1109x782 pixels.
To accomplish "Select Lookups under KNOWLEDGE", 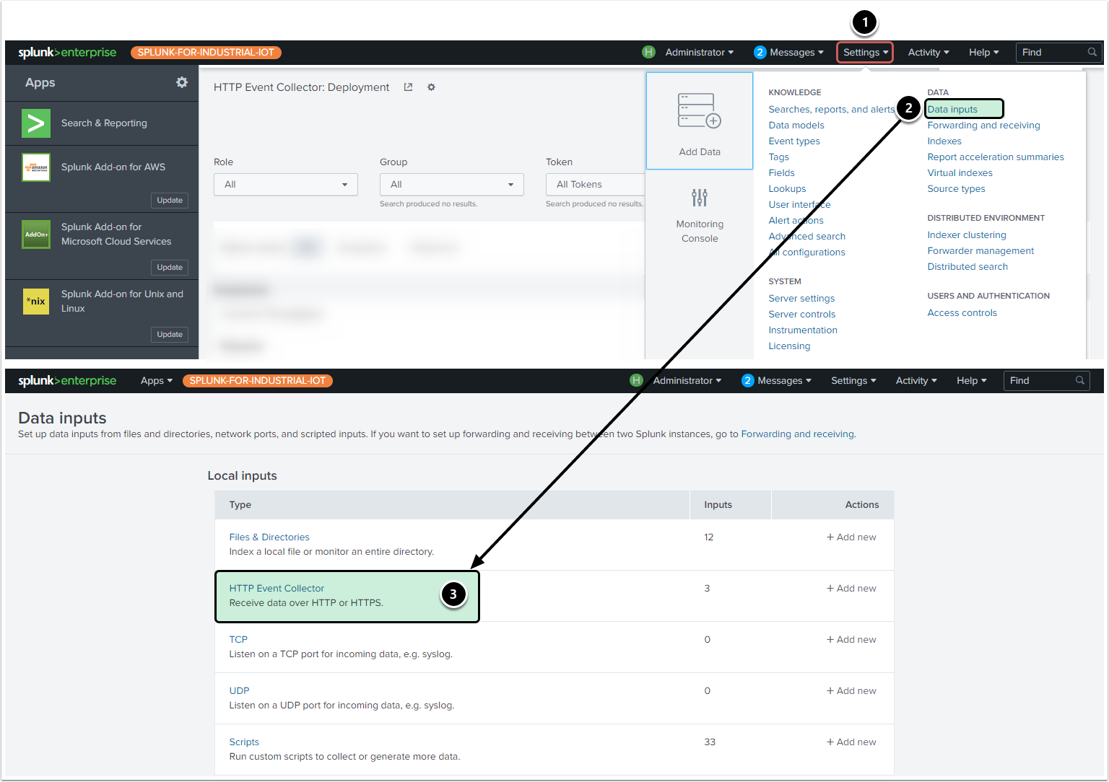I will pyautogui.click(x=787, y=189).
